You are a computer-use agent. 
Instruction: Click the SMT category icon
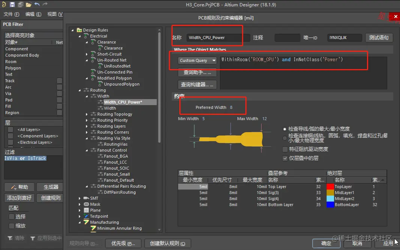86,198
